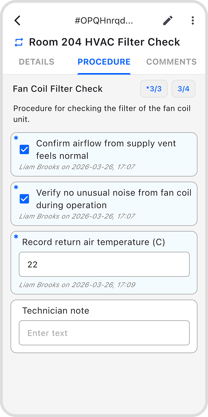The width and height of the screenshot is (208, 417).
Task: Tap the required asterisk on airflow check
Action: [16, 138]
